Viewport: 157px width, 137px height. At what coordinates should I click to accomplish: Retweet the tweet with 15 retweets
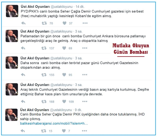(x=43, y=131)
